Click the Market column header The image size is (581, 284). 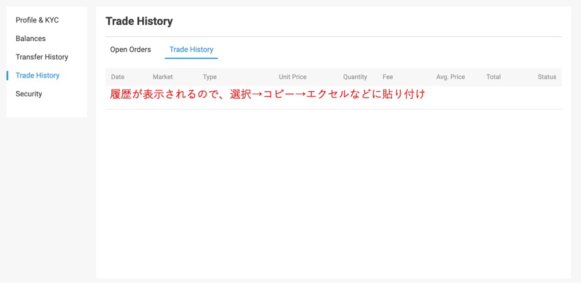coord(163,77)
